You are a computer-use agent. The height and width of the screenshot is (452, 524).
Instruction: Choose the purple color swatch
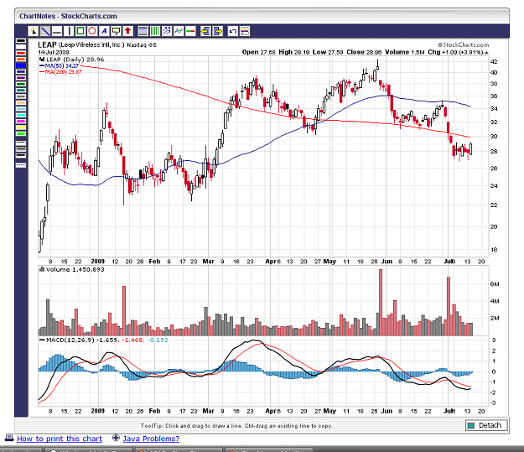pos(21,78)
